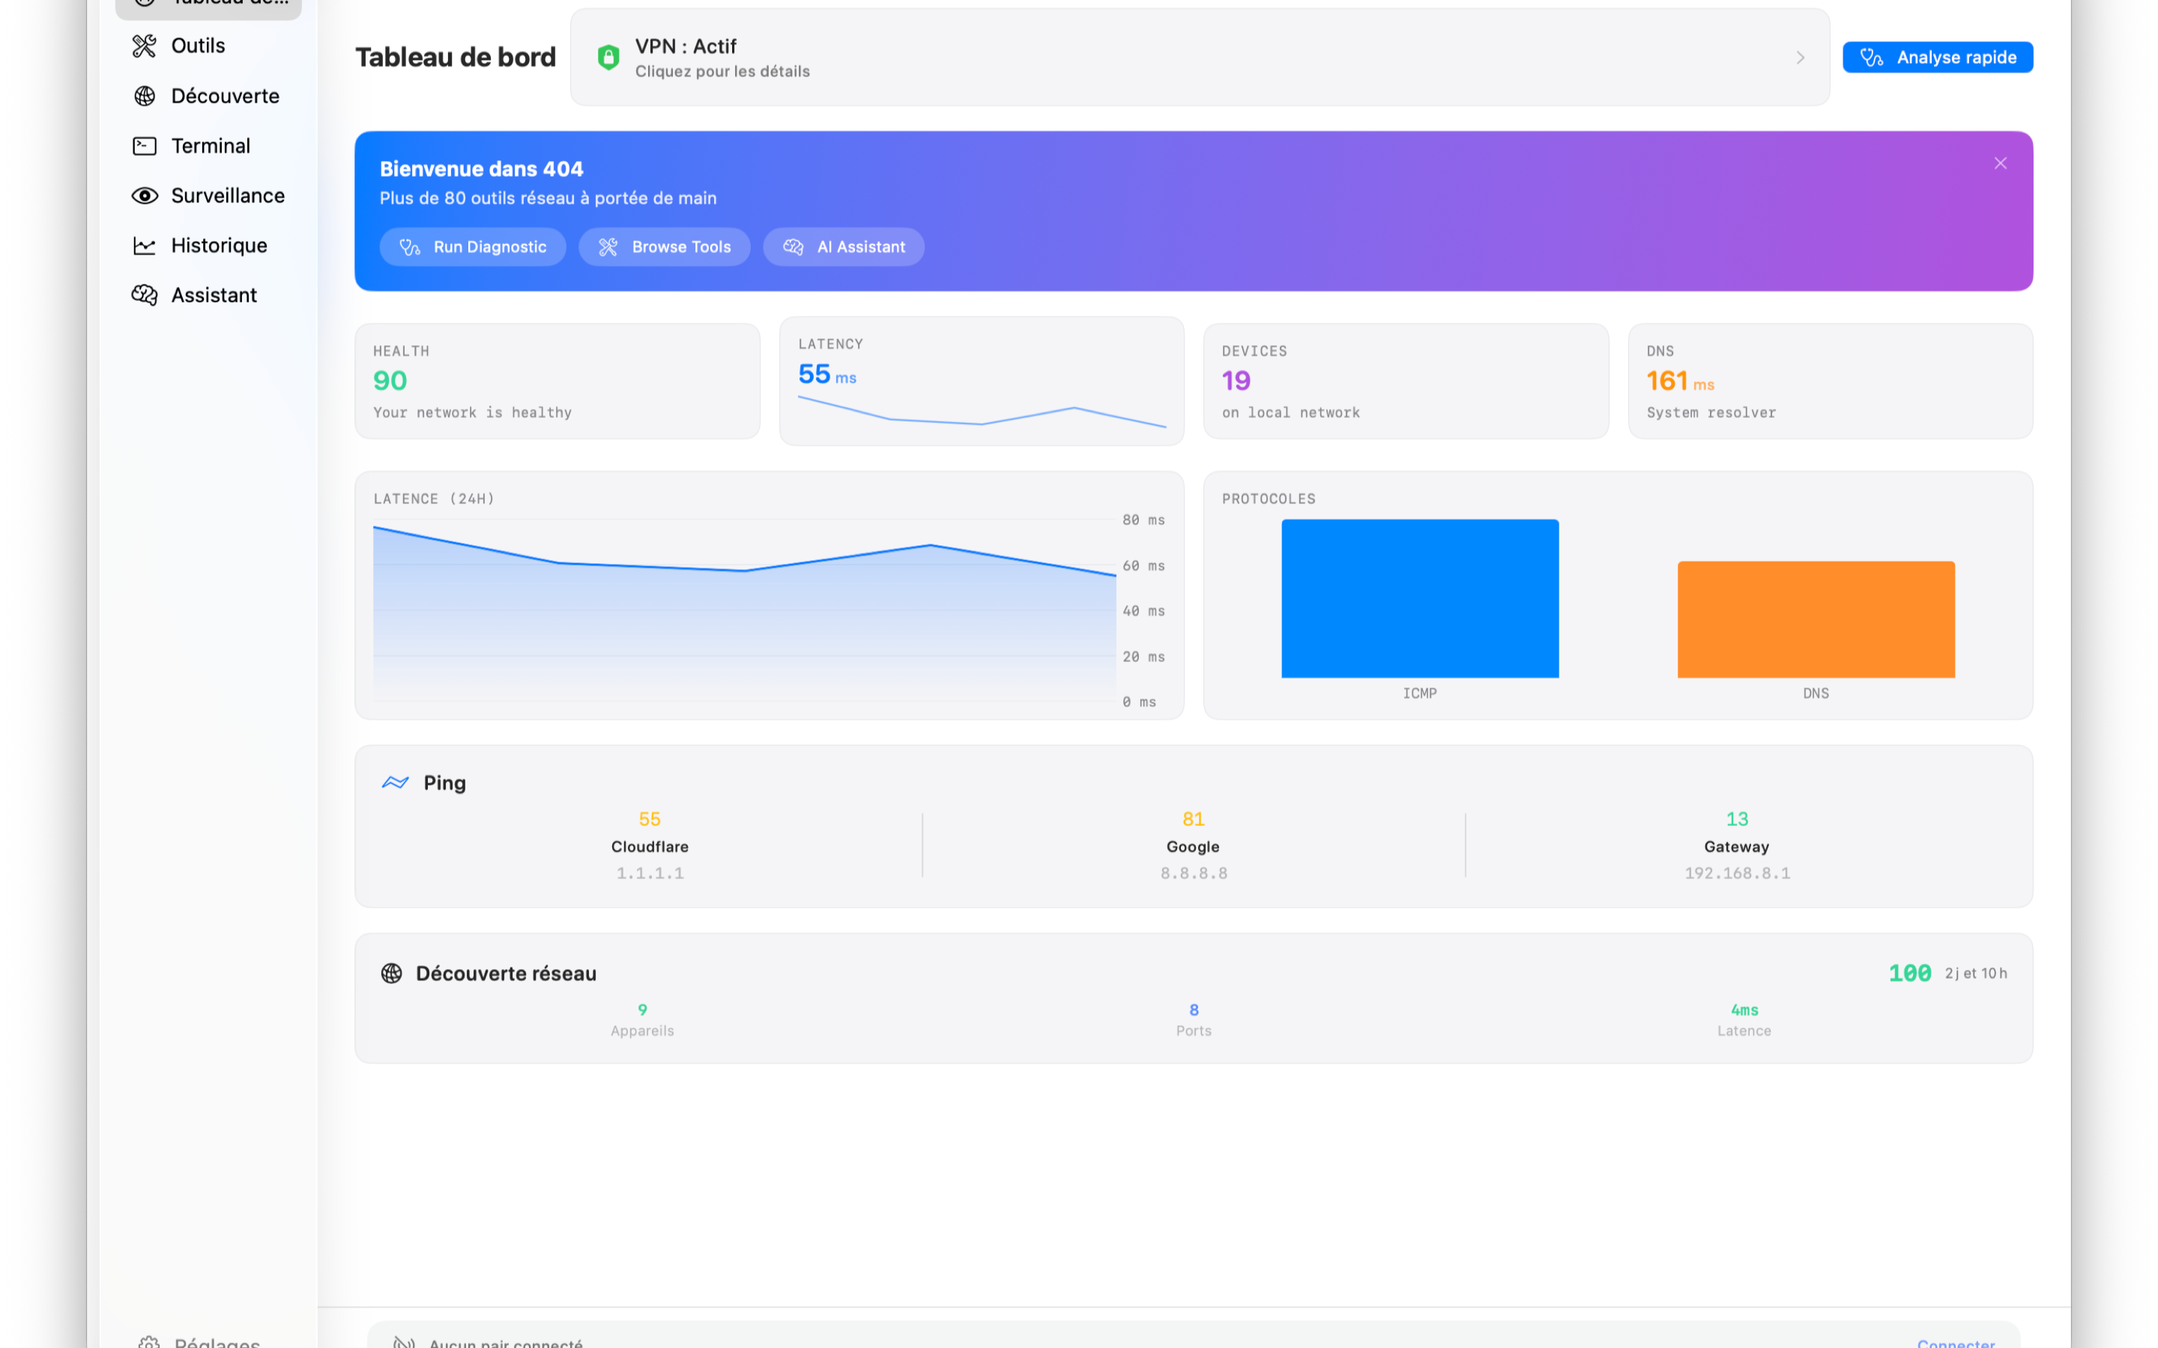This screenshot has height=1348, width=2158.
Task: Click 'Cliquez pour les détails' text
Action: [722, 71]
